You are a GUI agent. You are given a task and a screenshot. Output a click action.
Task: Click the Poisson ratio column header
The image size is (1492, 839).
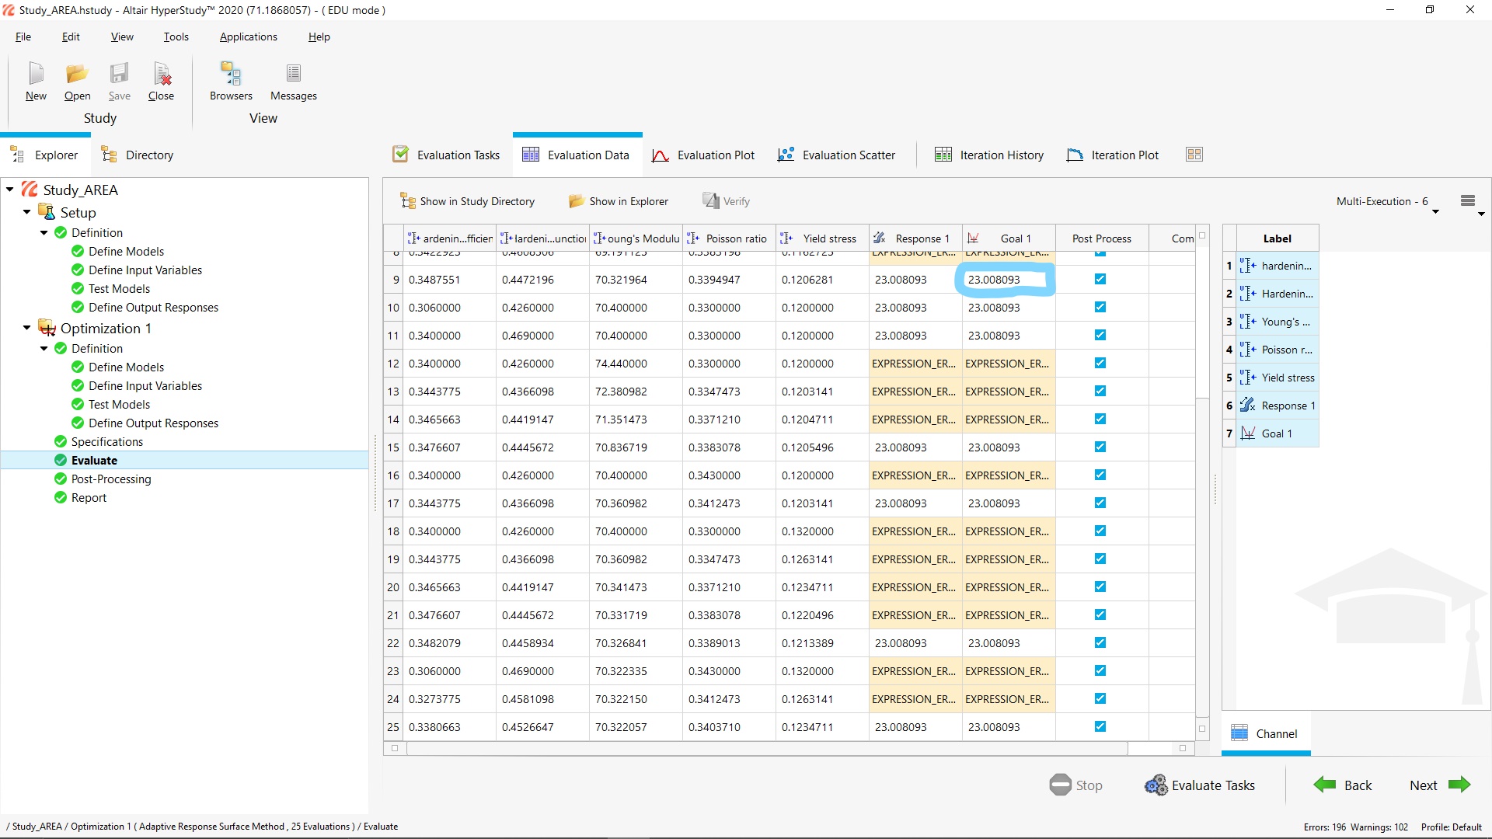pos(729,238)
